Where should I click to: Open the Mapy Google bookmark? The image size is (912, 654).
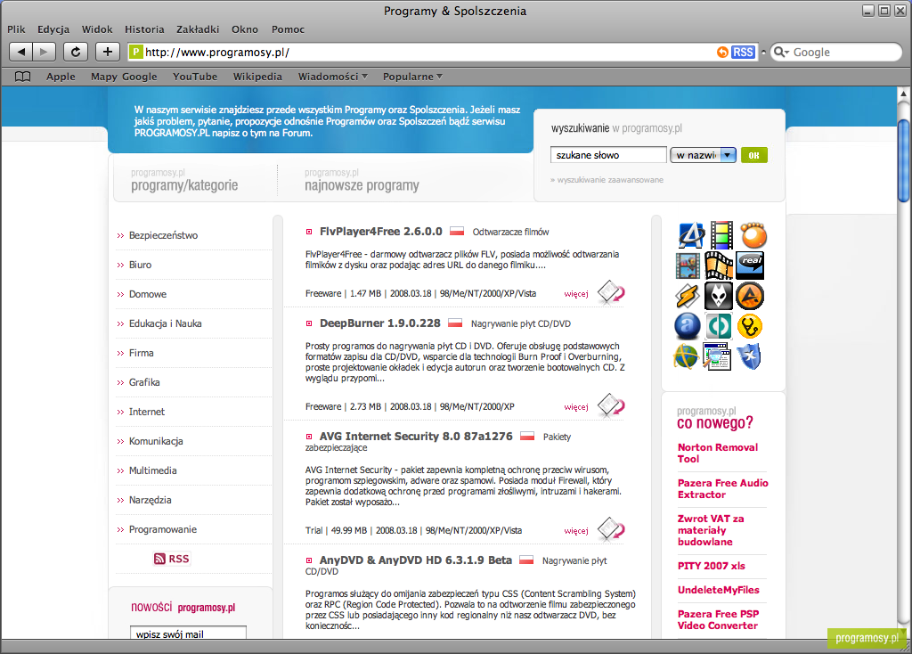tap(124, 77)
